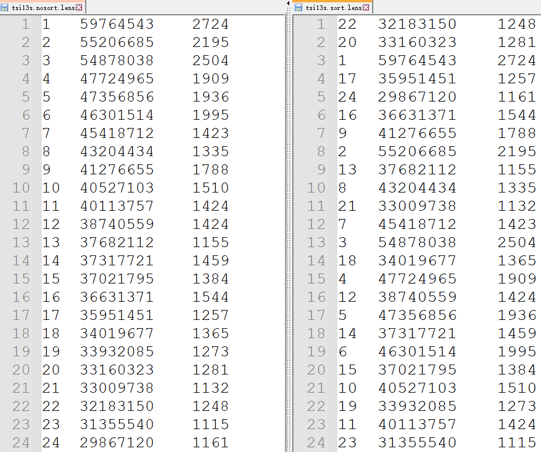Click line number 12 in left pane margin
Image resolution: width=541 pixels, height=452 pixels.
(x=21, y=224)
